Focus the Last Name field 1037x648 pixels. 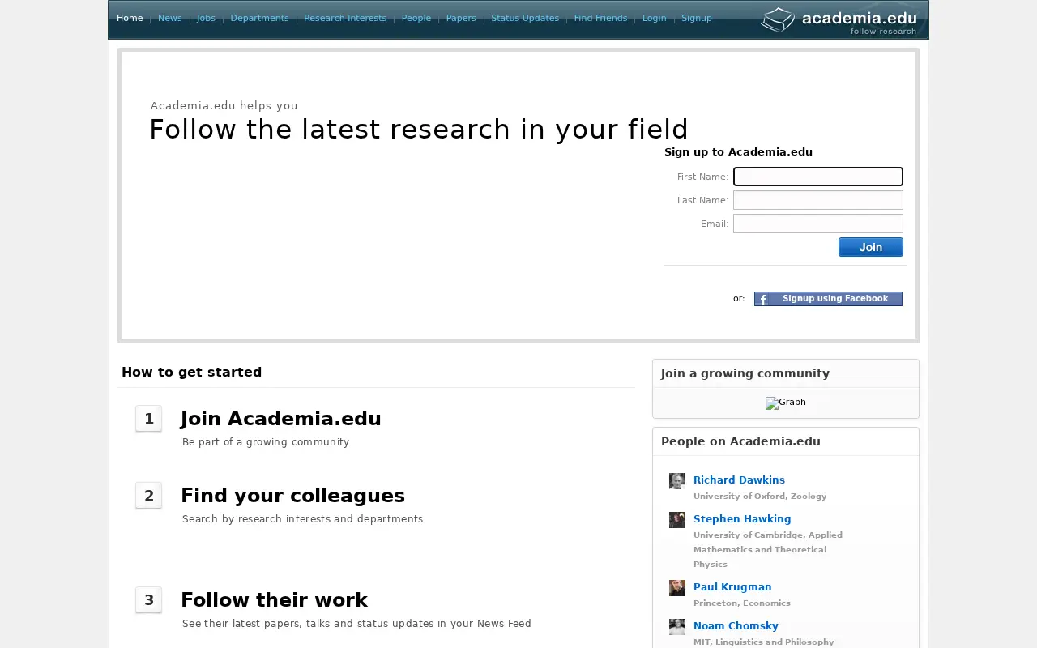818,200
